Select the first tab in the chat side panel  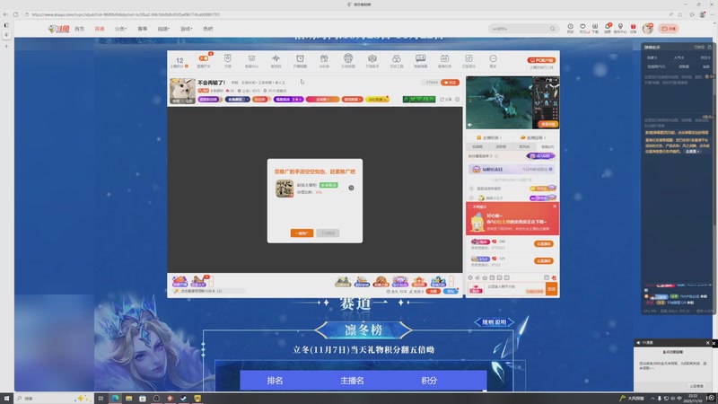477,146
